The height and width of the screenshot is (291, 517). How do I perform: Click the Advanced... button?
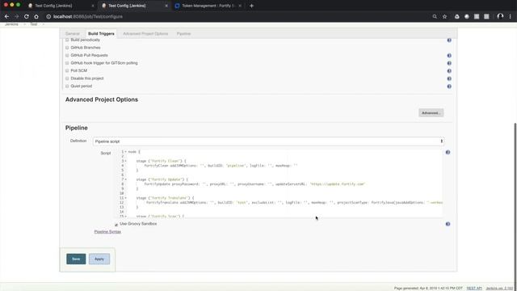tap(431, 113)
